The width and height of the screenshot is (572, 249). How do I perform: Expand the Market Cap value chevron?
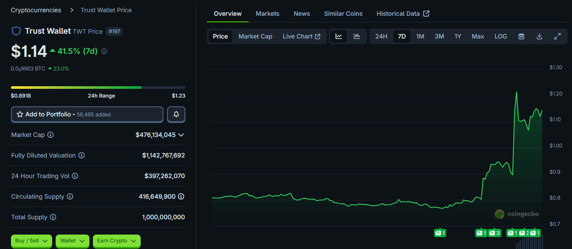tap(181, 135)
